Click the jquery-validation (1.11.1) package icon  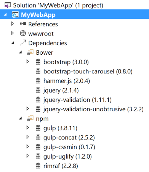[x=38, y=99]
